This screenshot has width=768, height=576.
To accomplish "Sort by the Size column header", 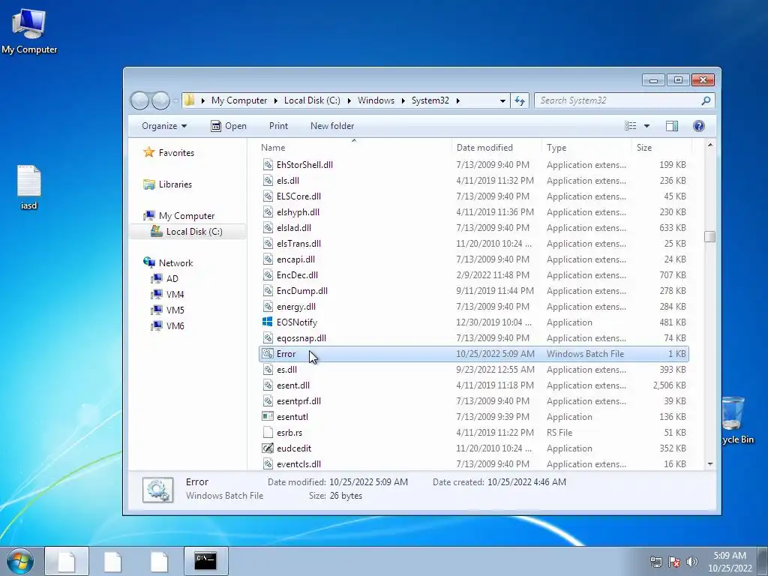I will (661, 148).
